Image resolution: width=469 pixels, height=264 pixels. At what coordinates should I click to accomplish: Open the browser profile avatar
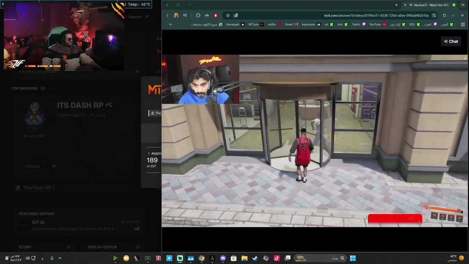(176, 15)
